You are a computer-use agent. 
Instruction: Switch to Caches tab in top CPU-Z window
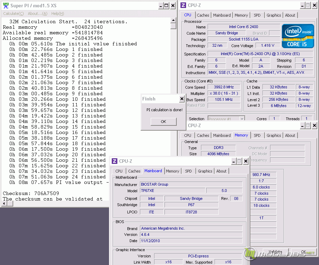pos(203,15)
